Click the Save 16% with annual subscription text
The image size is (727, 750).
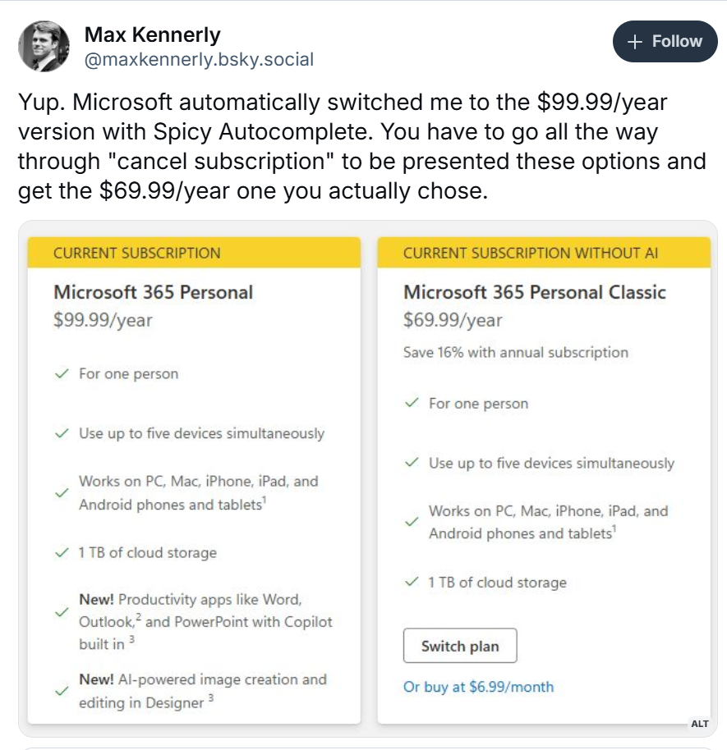point(516,353)
